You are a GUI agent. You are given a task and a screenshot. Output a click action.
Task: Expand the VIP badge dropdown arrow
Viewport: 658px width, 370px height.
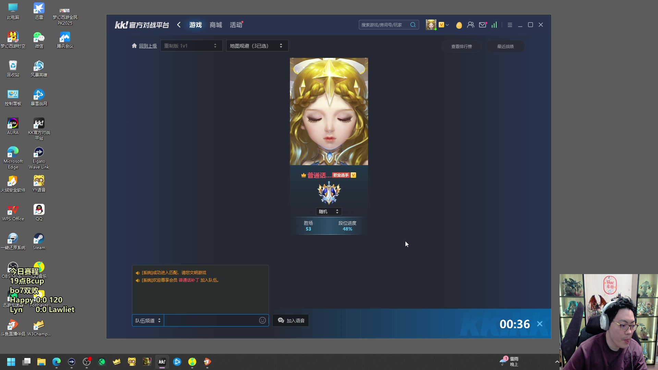pos(447,25)
